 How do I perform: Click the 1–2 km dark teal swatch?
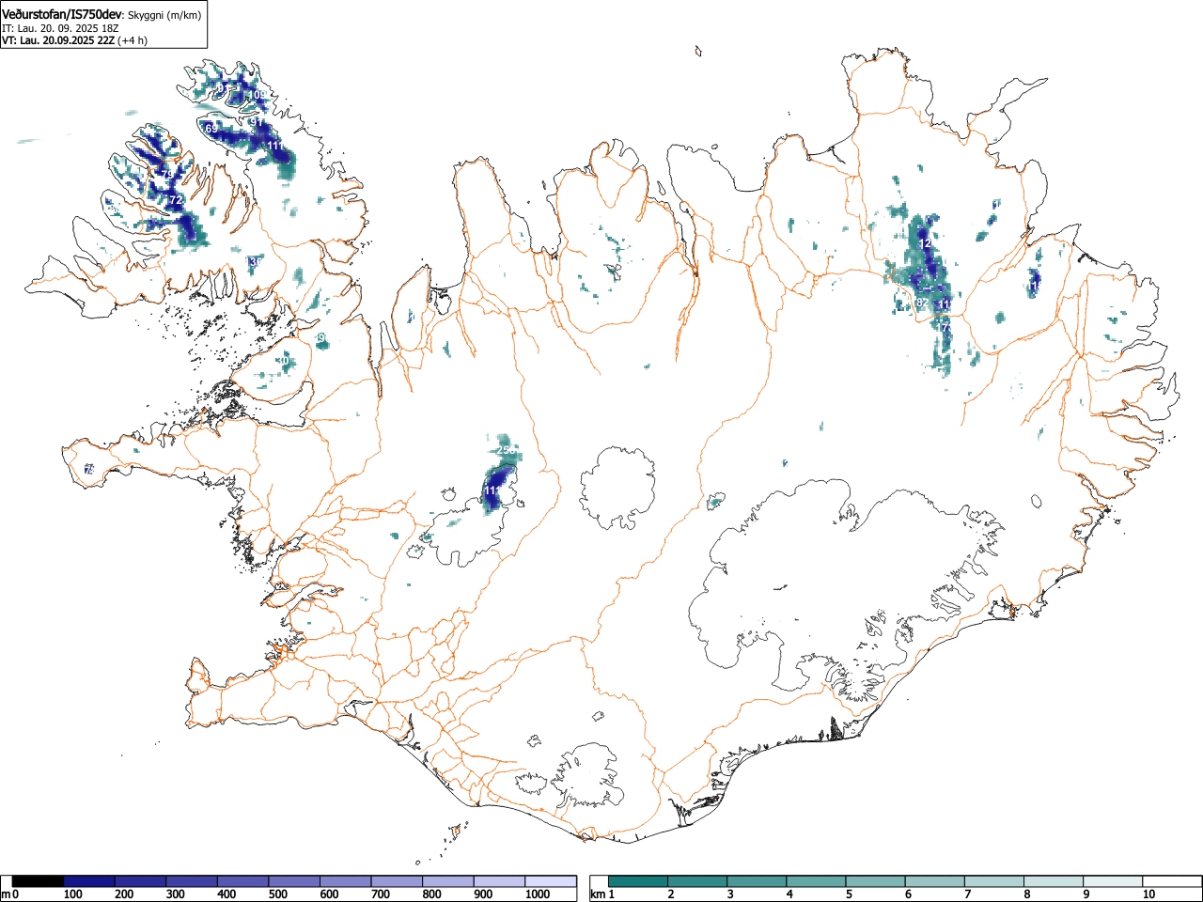[x=639, y=881]
